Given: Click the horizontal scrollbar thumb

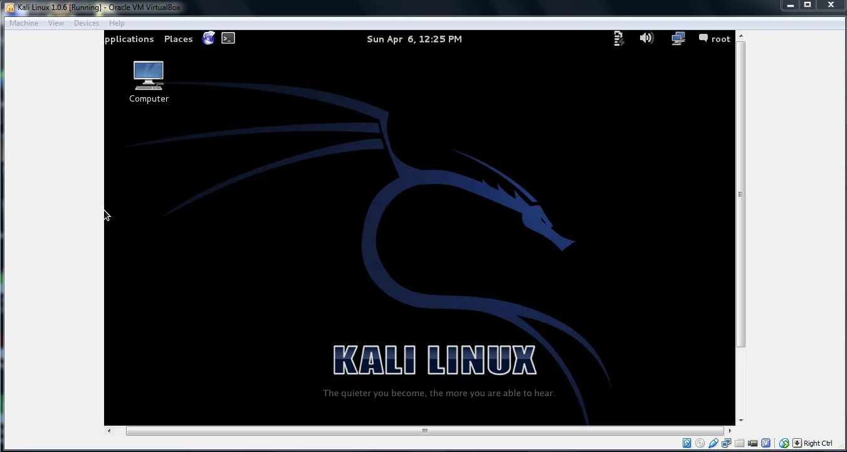Looking at the screenshot, I should tap(424, 431).
